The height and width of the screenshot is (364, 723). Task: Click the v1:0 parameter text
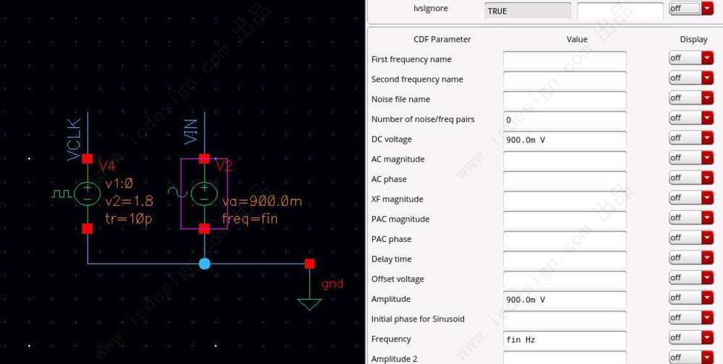tap(119, 184)
